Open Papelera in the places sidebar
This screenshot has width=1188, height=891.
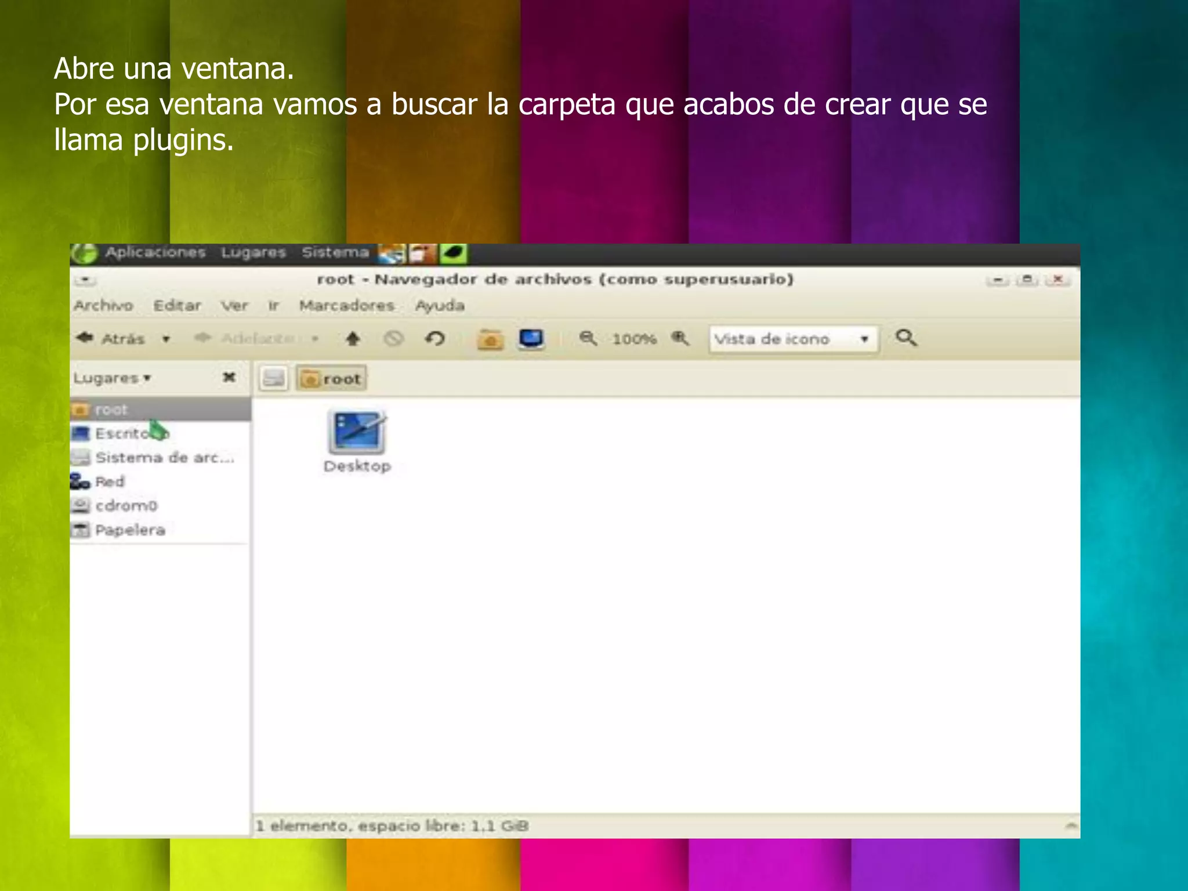coord(160,530)
